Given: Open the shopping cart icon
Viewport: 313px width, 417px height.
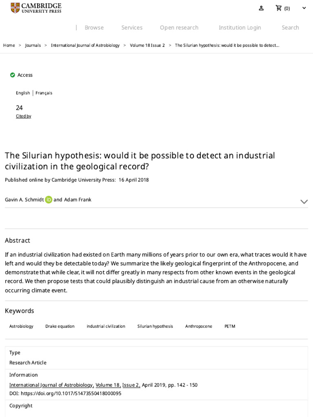Looking at the screenshot, I should [x=279, y=8].
